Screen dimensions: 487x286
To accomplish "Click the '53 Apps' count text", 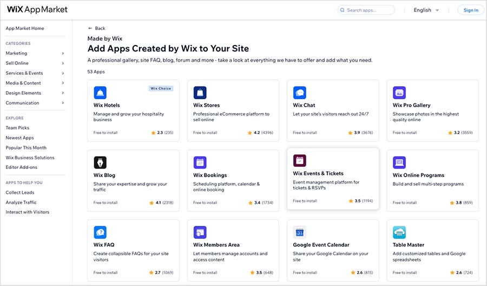I will pos(96,72).
